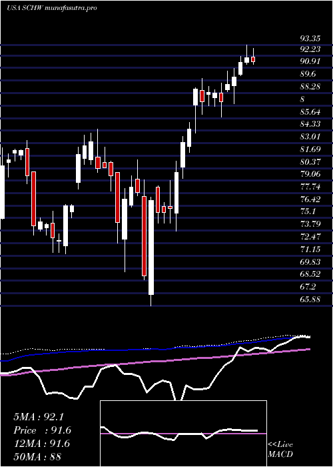The width and height of the screenshot is (333, 467).
Task: Click the 77.74 price axis label
Action: [310, 187]
